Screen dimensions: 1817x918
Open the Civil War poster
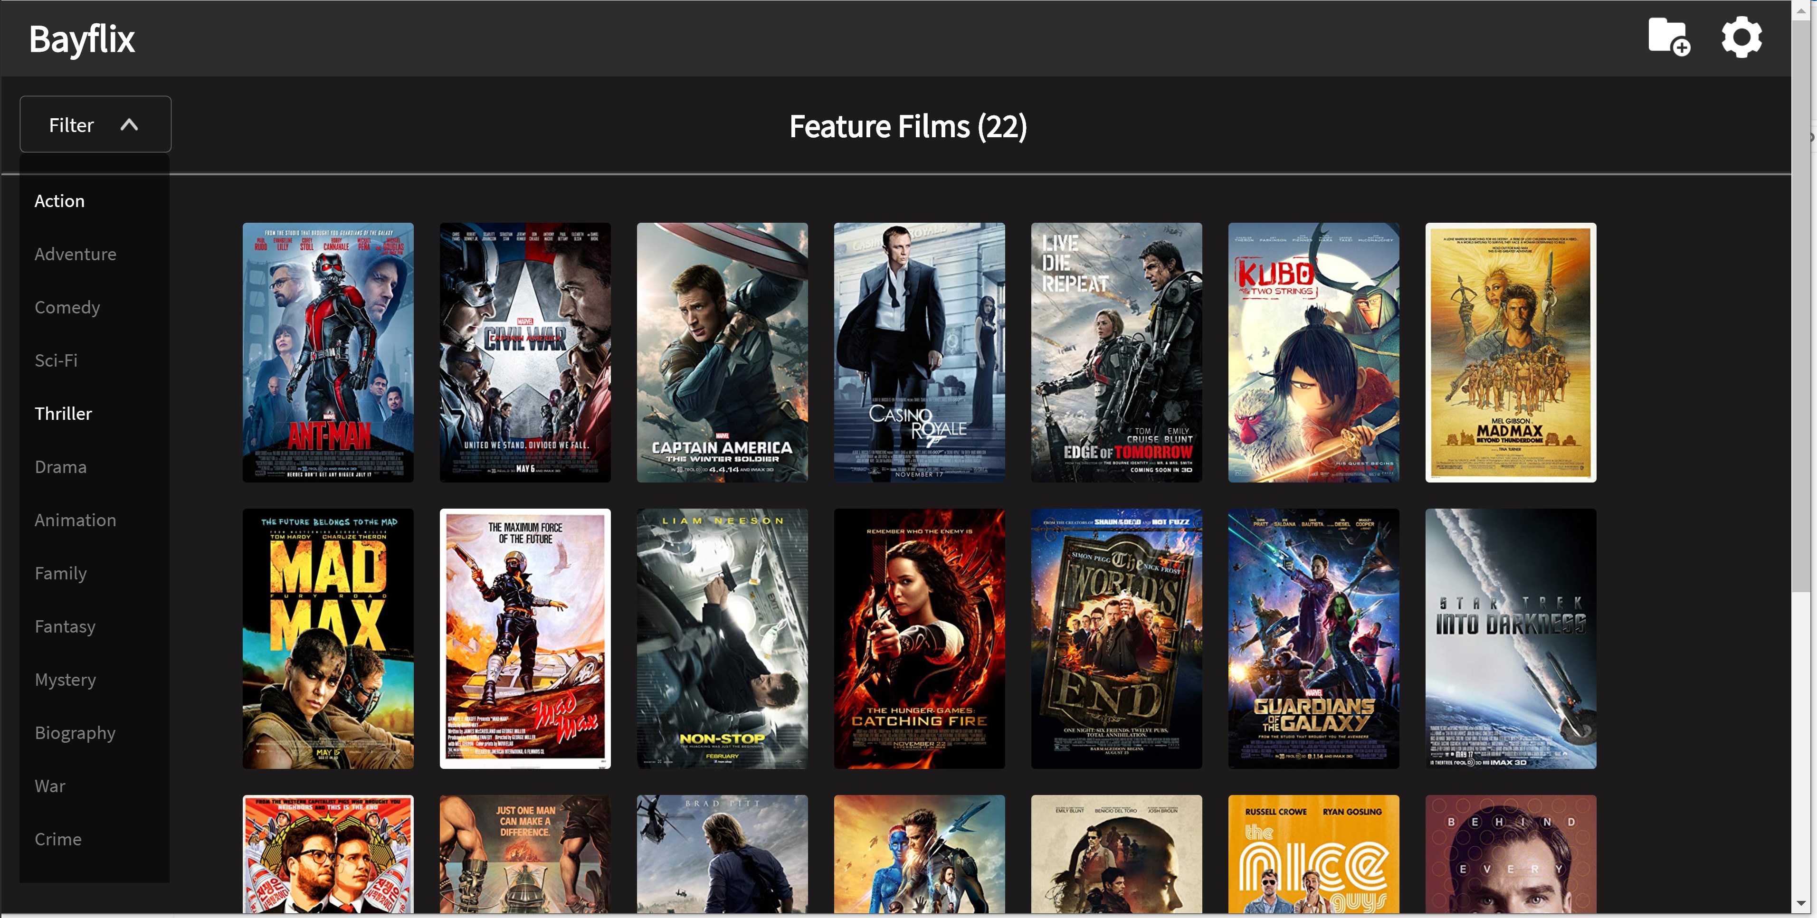pos(525,352)
